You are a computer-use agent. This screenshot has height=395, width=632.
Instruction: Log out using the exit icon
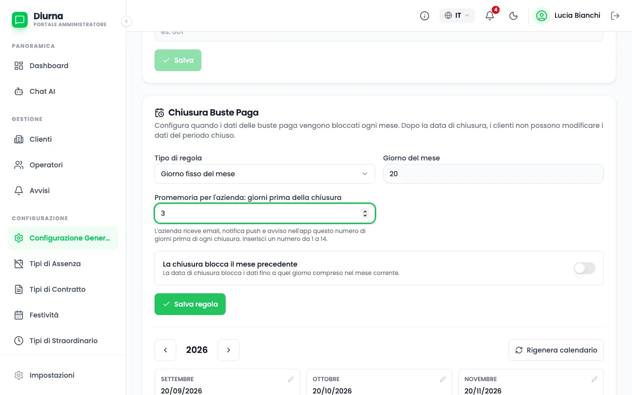pyautogui.click(x=615, y=16)
